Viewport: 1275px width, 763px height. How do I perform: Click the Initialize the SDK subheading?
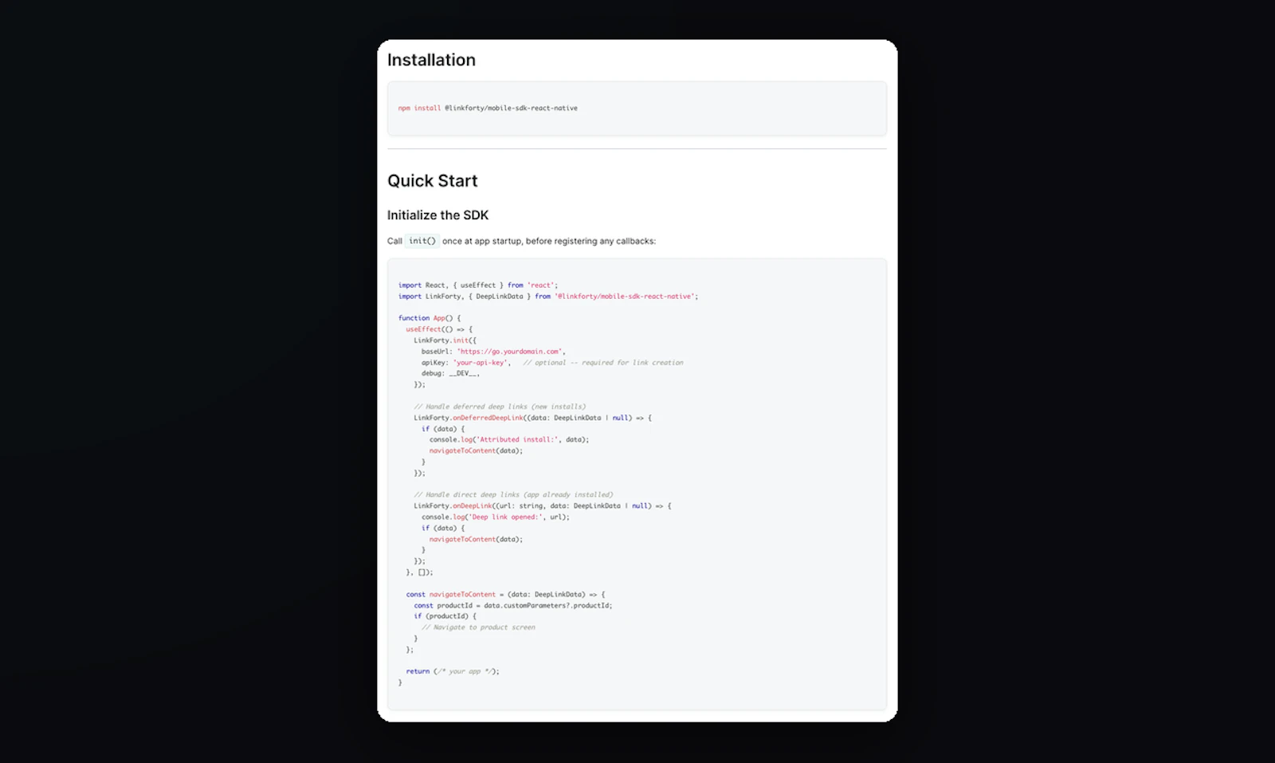pyautogui.click(x=437, y=214)
